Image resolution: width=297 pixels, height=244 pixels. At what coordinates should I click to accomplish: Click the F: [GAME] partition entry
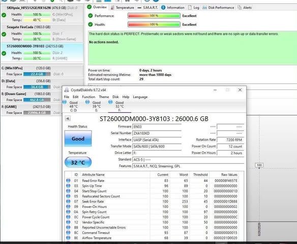(32, 110)
